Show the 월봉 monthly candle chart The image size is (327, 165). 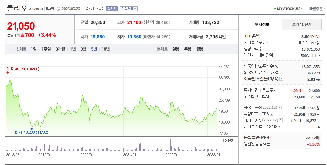coord(200,49)
